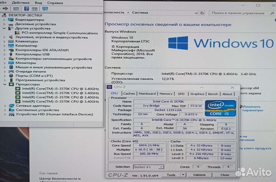
Task: Open the Tools dropdown arrow in CPU-Z
Action: pos(183,175)
